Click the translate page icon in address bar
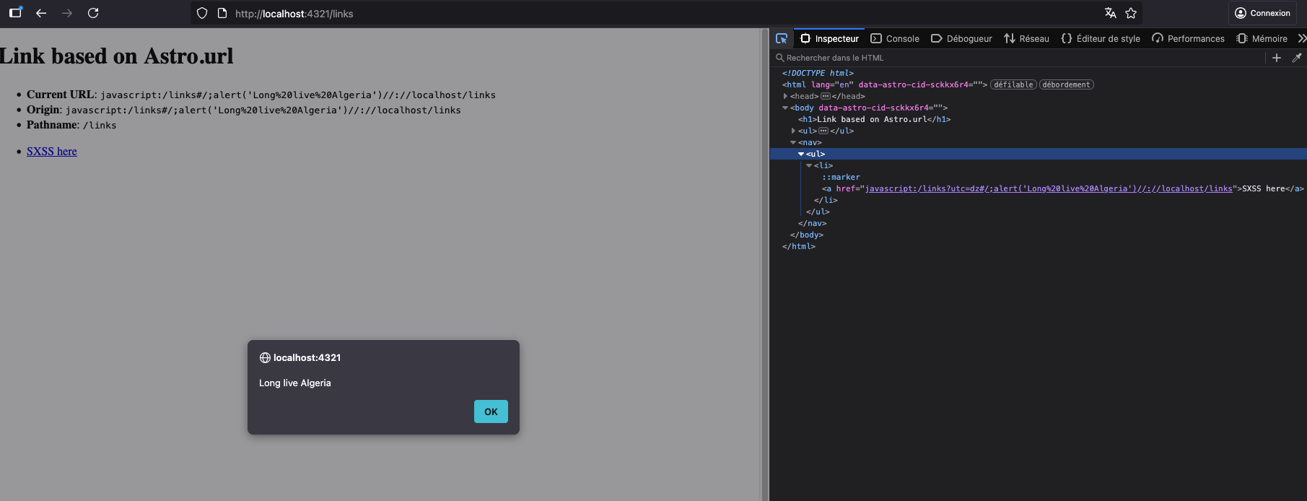This screenshot has width=1307, height=501. pyautogui.click(x=1110, y=13)
